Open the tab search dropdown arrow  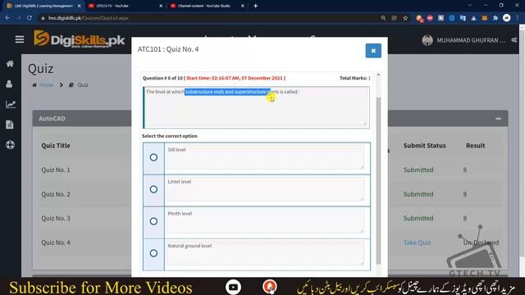[x=470, y=6]
